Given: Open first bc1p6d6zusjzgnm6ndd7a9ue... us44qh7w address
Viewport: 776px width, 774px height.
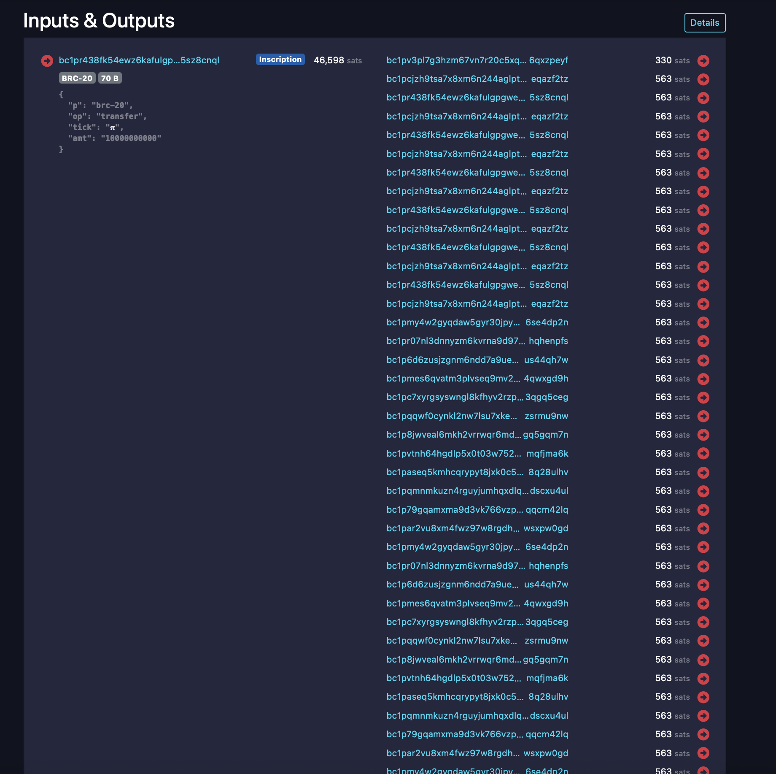Looking at the screenshot, I should (x=477, y=360).
